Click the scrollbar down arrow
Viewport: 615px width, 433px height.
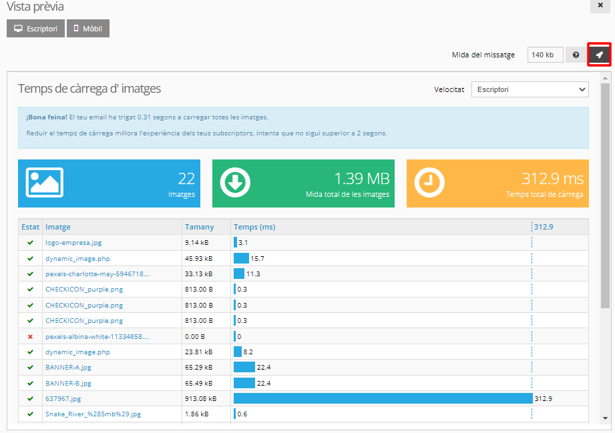point(605,418)
